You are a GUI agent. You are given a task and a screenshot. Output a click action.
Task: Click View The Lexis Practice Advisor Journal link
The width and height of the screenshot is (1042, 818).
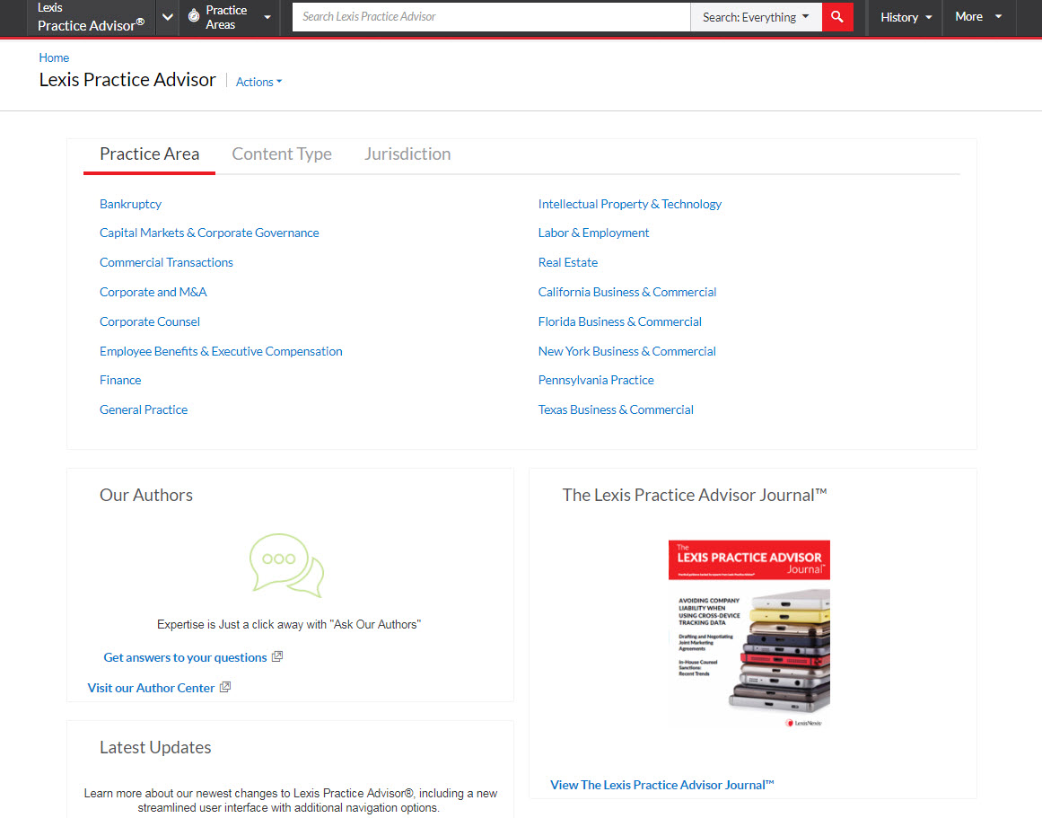pyautogui.click(x=662, y=786)
